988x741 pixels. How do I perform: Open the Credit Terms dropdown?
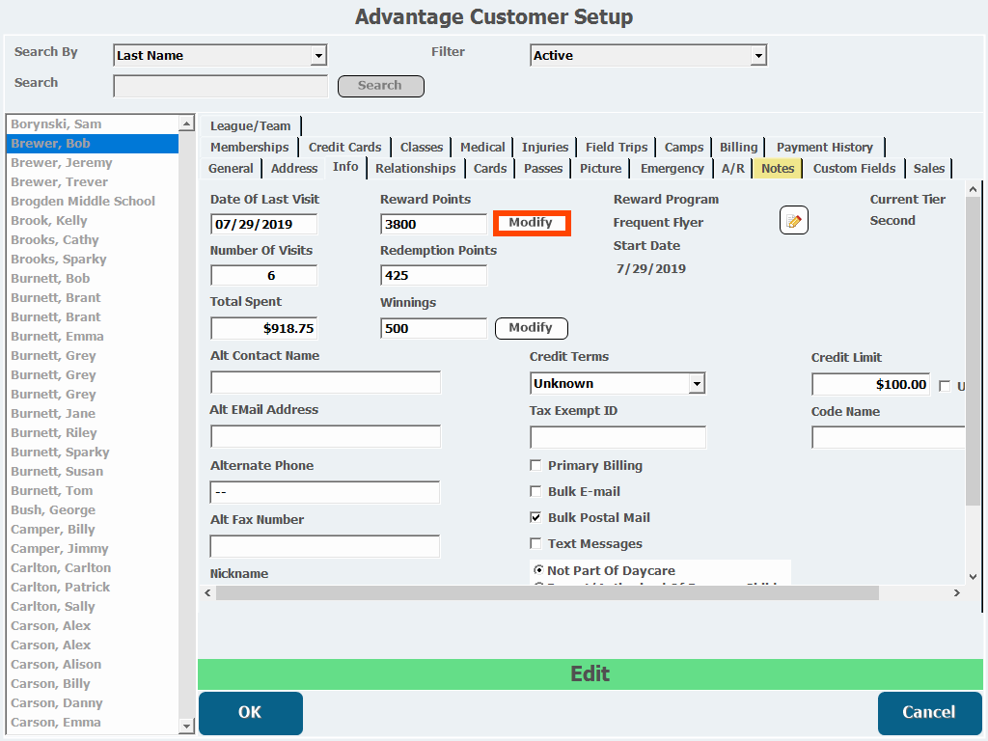697,384
